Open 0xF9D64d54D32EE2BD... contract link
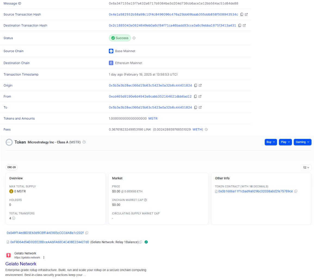Image resolution: width=314 pixels, height=280 pixels. [50, 242]
